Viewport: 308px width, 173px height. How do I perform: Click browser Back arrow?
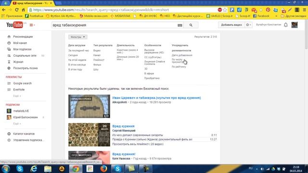pyautogui.click(x=4, y=10)
